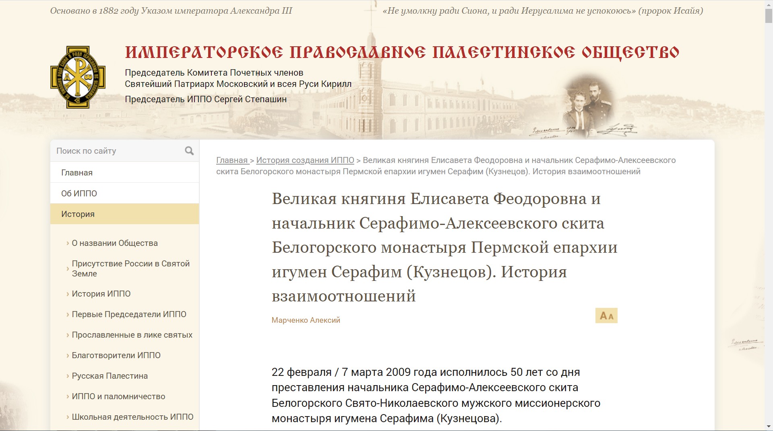This screenshot has width=773, height=431.
Task: Click text Председатель Комитета Почетных членов
Action: click(214, 73)
